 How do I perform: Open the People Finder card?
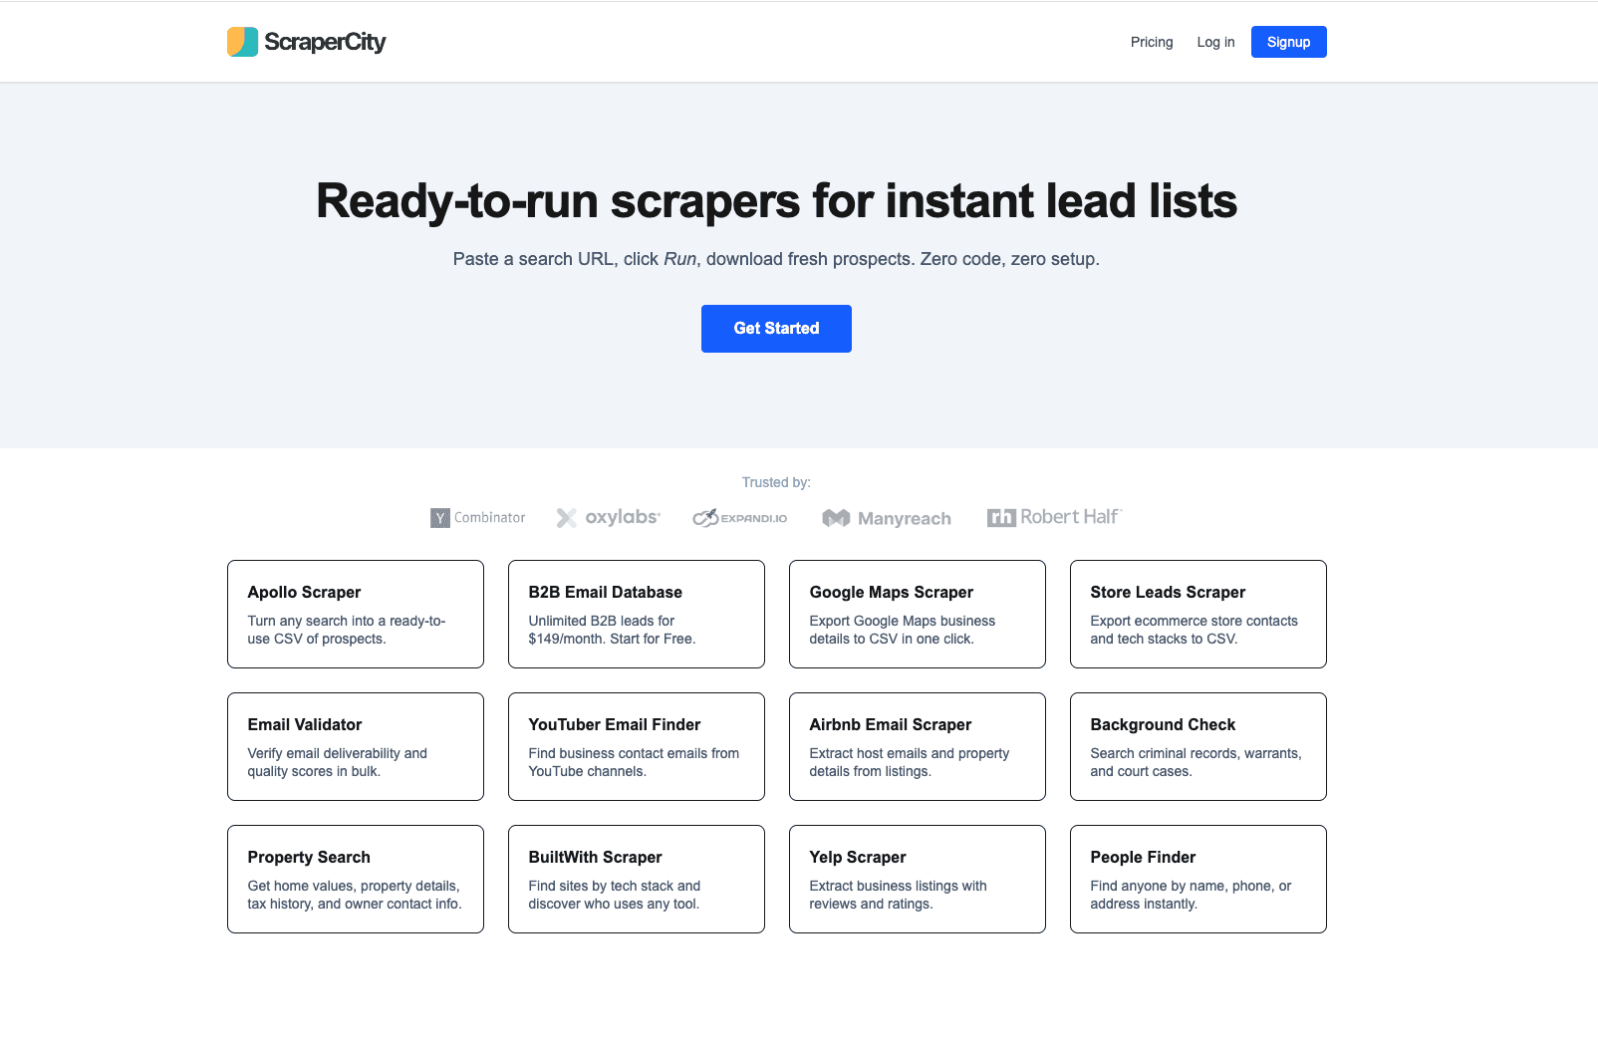click(x=1198, y=879)
